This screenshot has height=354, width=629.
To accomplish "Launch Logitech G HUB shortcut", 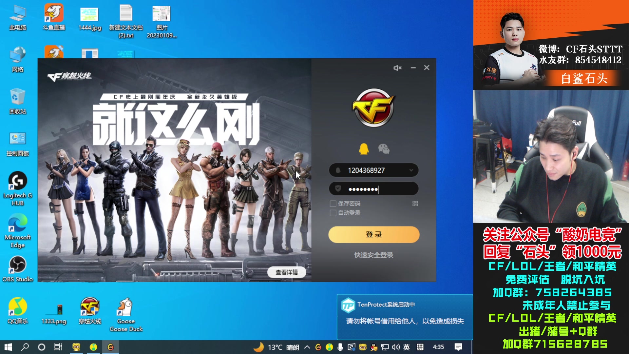I will (x=18, y=189).
